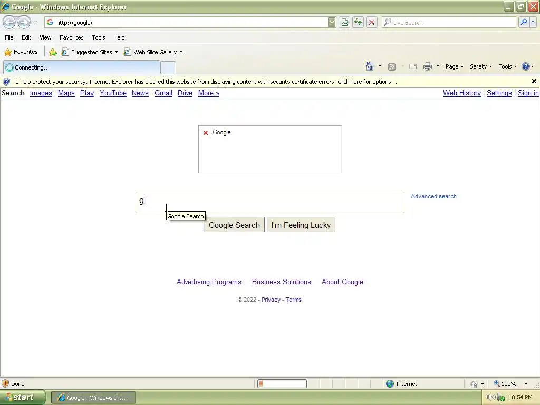
Task: Click the Live Search magnifier button
Action: (524, 22)
